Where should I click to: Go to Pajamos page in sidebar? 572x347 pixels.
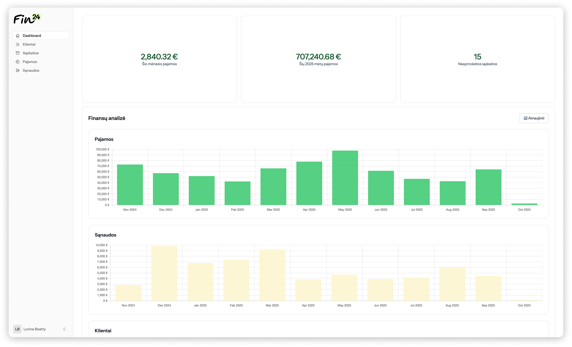coord(30,62)
